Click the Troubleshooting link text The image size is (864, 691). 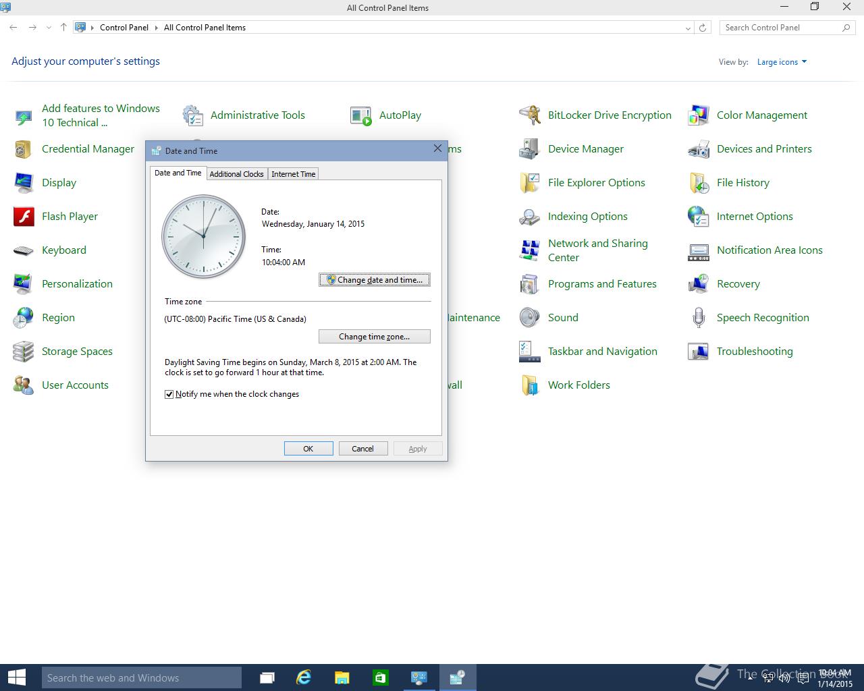point(755,352)
